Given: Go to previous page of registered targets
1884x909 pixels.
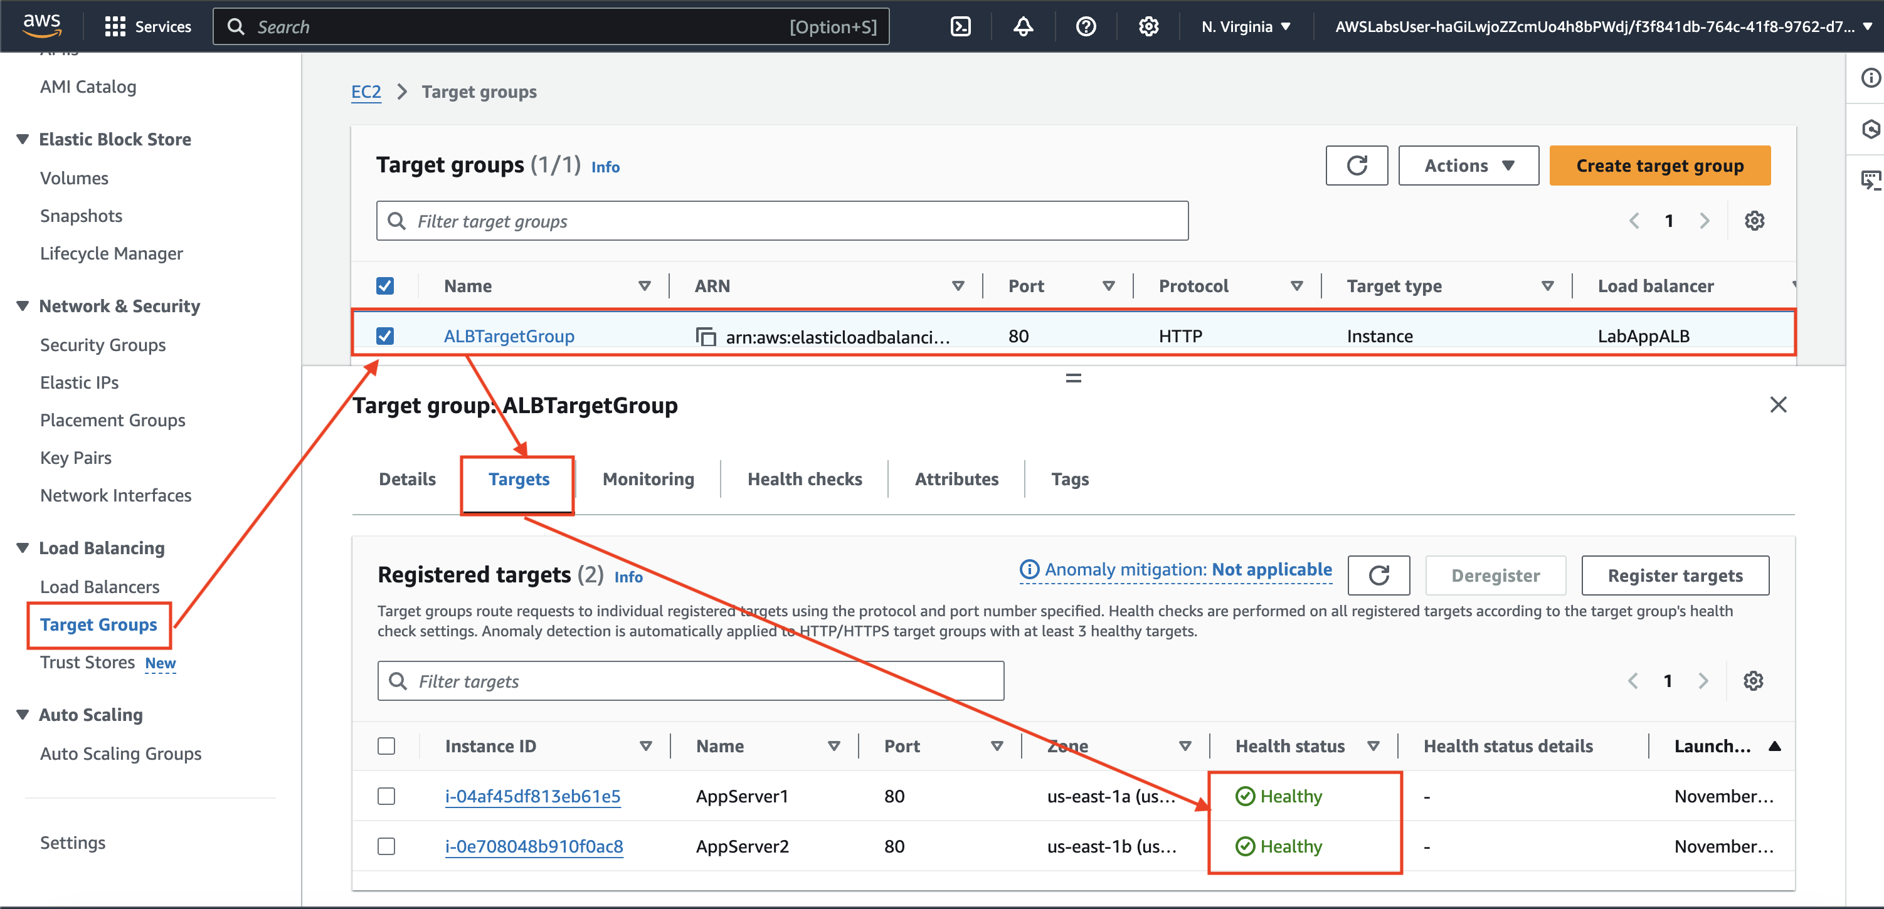Looking at the screenshot, I should (1633, 681).
